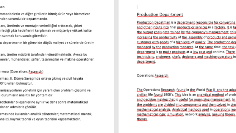Click 'low cost and' text on right

pos(202,52)
